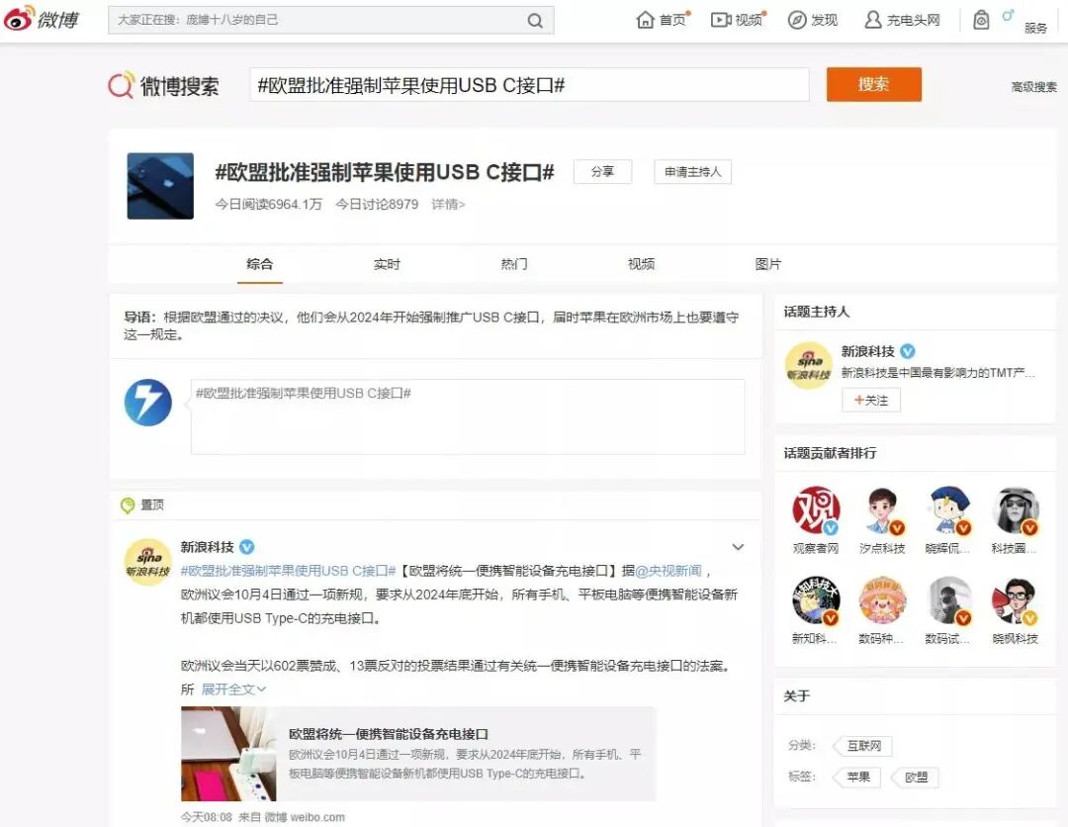
Task: Click verified badge next to 新浪科技 host name
Action: pos(907,351)
